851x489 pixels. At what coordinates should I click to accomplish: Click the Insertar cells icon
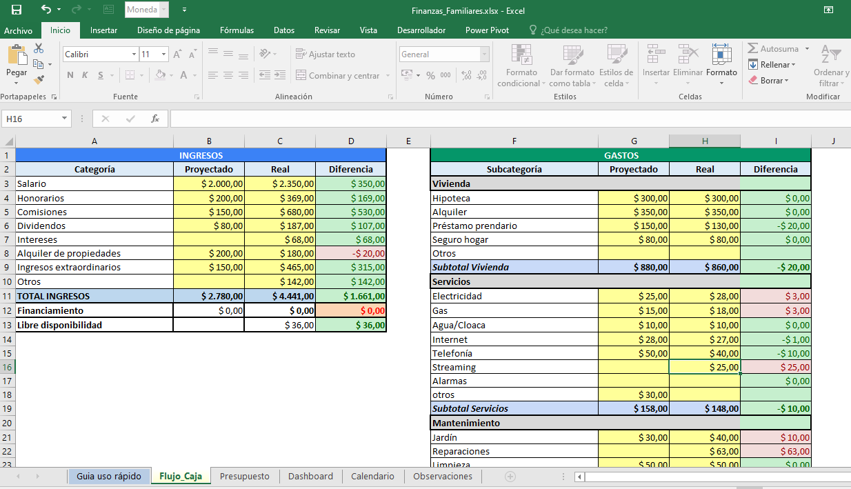(656, 54)
